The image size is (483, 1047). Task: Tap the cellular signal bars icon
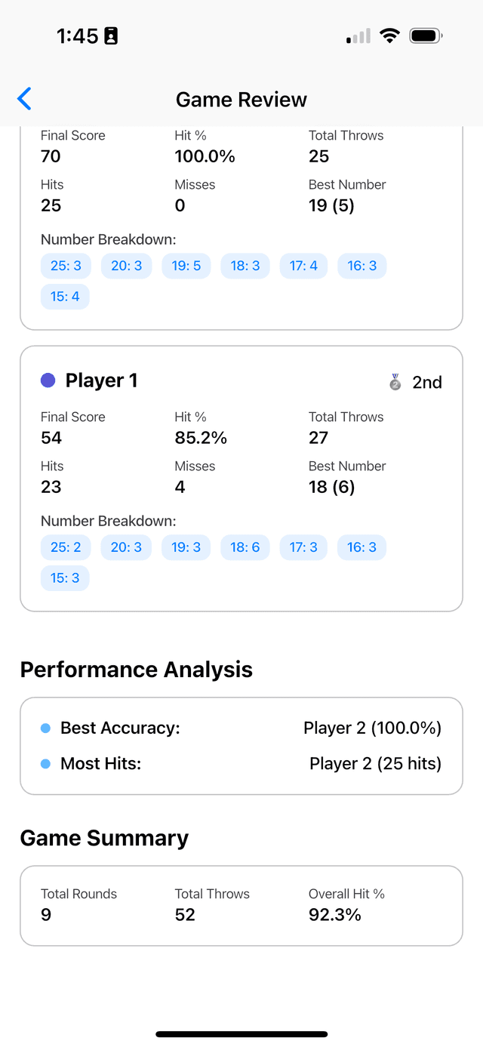358,36
